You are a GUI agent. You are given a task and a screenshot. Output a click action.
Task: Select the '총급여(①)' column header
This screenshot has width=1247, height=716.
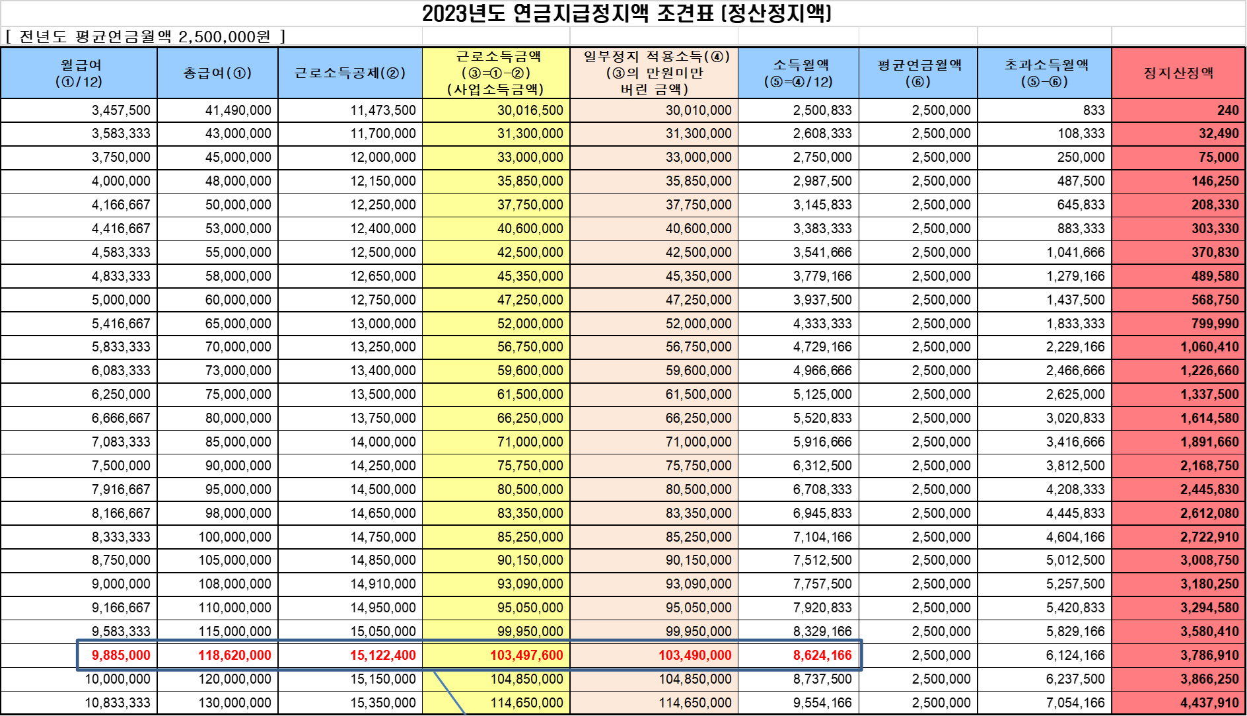tap(217, 73)
